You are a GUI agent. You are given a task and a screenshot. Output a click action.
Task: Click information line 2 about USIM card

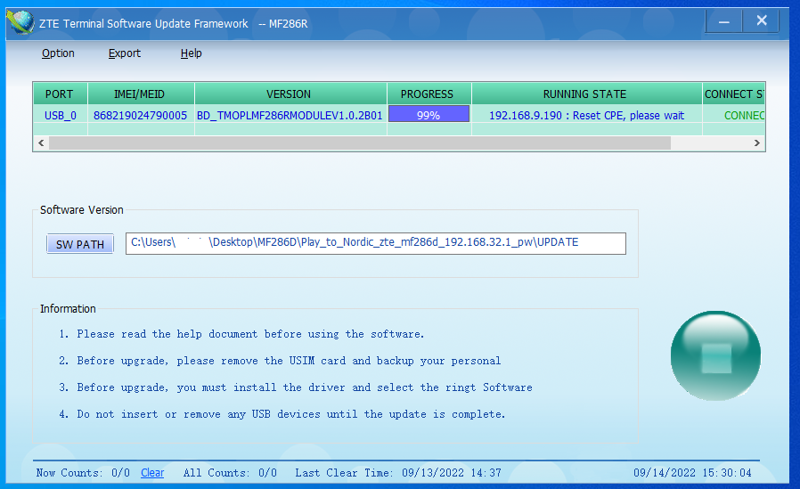pyautogui.click(x=280, y=361)
